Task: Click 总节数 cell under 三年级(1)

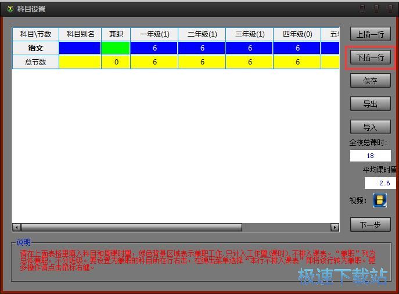Action: 249,62
